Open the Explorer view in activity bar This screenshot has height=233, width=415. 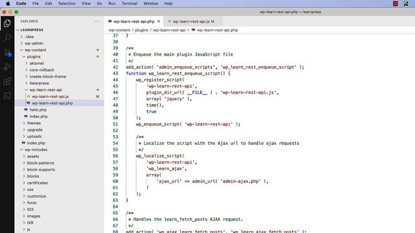pyautogui.click(x=7, y=23)
